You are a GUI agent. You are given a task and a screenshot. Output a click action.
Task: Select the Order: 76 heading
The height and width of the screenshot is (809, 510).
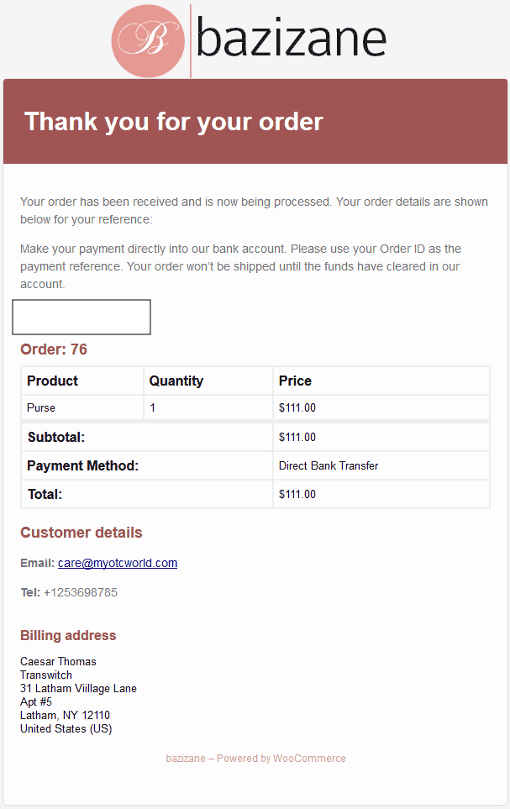pyautogui.click(x=54, y=349)
